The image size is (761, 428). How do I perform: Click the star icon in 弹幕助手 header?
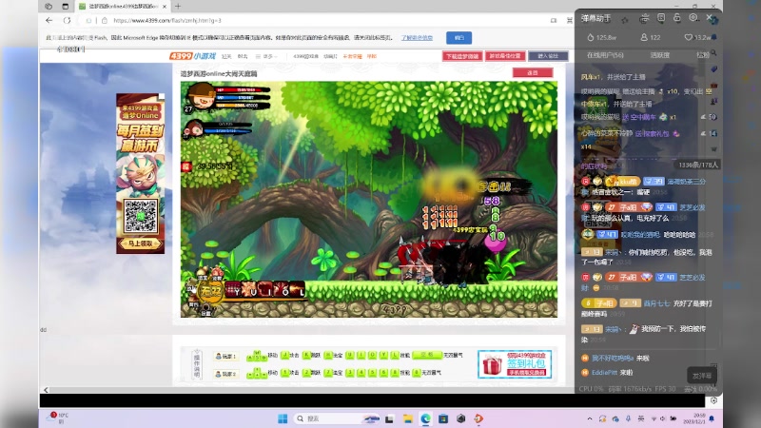625,19
